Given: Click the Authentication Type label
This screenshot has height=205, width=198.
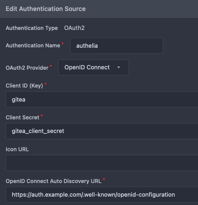Looking at the screenshot, I should pyautogui.click(x=32, y=28).
